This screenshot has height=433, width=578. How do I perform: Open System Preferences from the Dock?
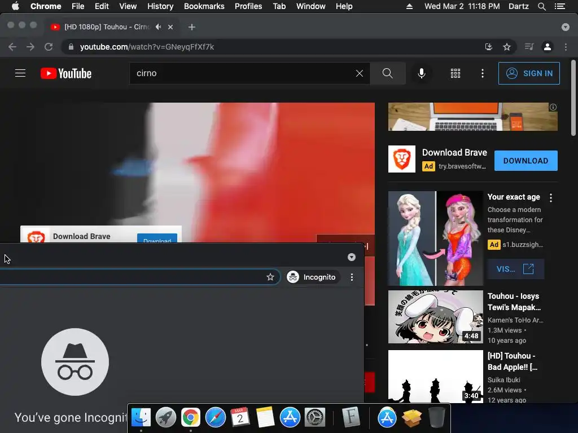coord(314,417)
